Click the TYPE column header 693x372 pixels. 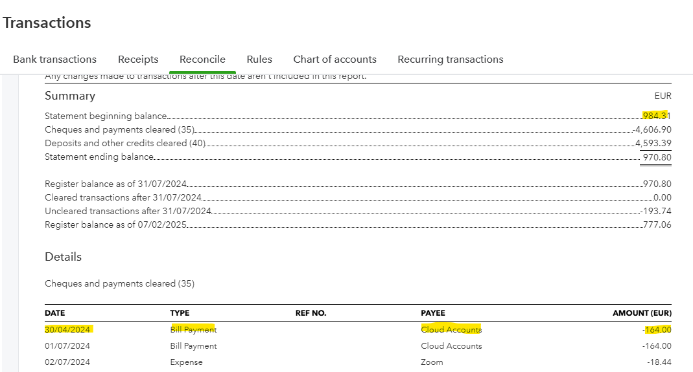coord(180,313)
